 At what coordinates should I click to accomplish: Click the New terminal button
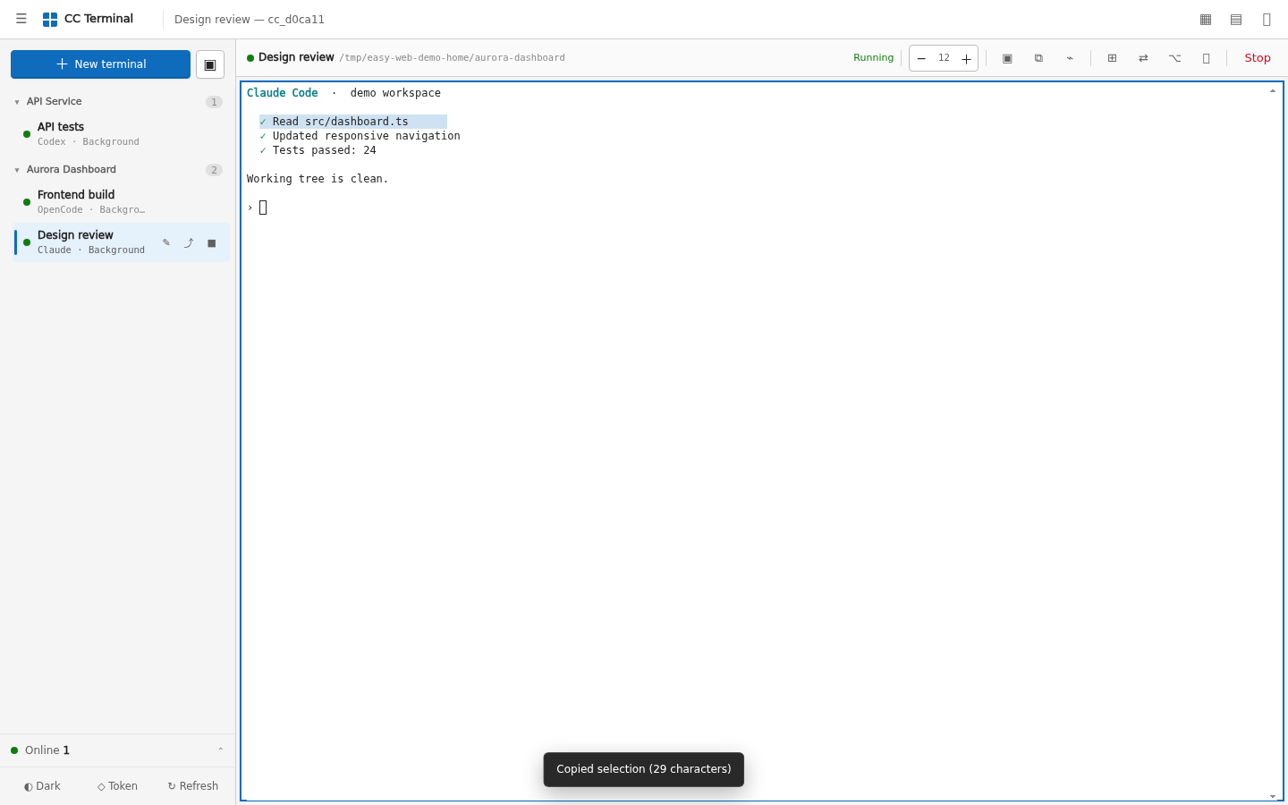click(x=100, y=64)
